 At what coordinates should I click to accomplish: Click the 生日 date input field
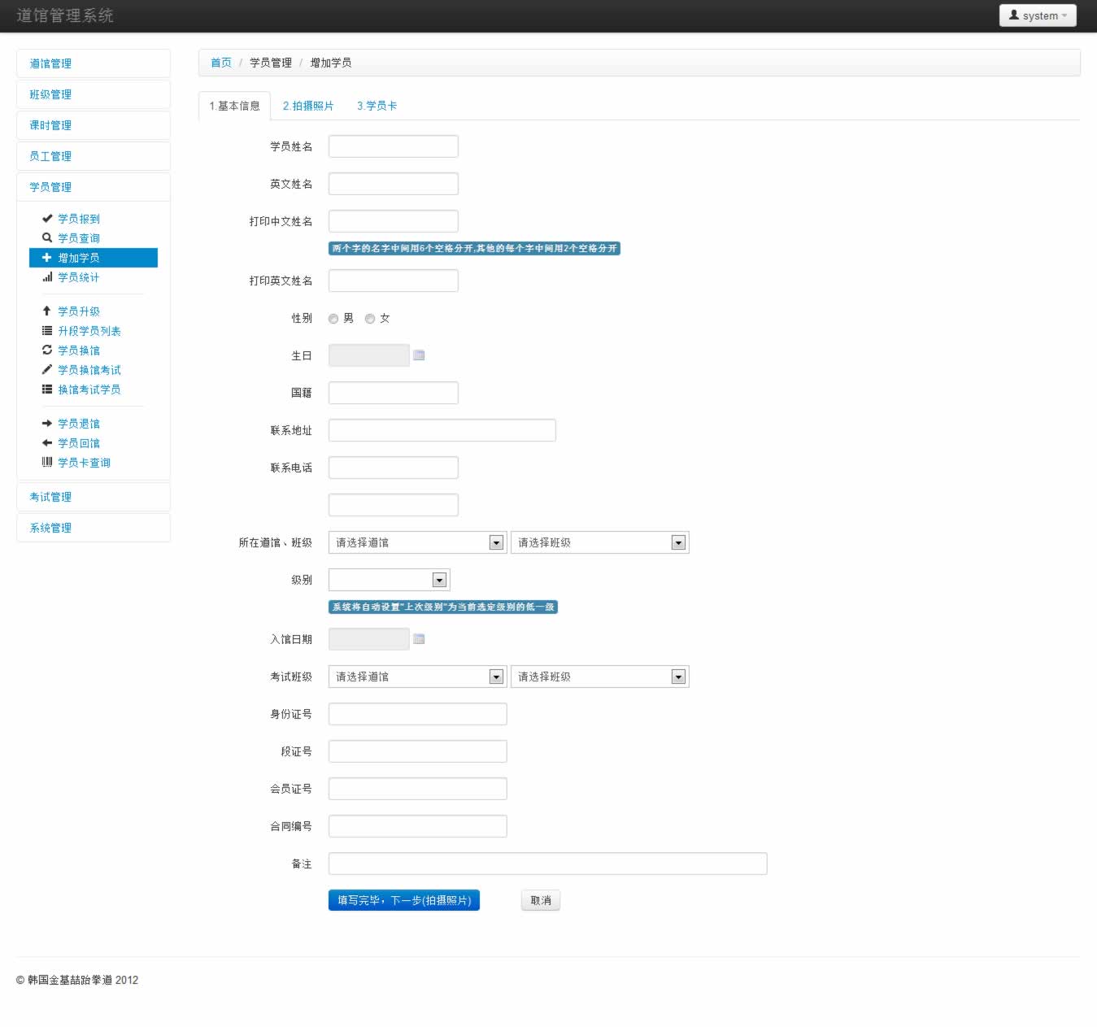point(369,355)
